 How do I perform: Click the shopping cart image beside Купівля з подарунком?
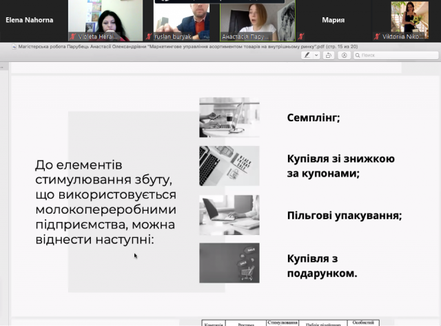pos(229,263)
